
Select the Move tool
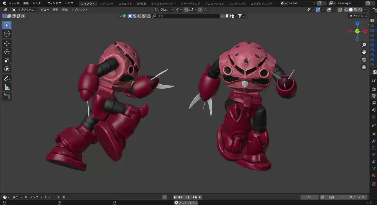7,43
